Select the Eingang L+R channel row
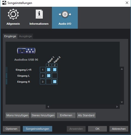131x135 pixels. pyautogui.click(x=24, y=70)
